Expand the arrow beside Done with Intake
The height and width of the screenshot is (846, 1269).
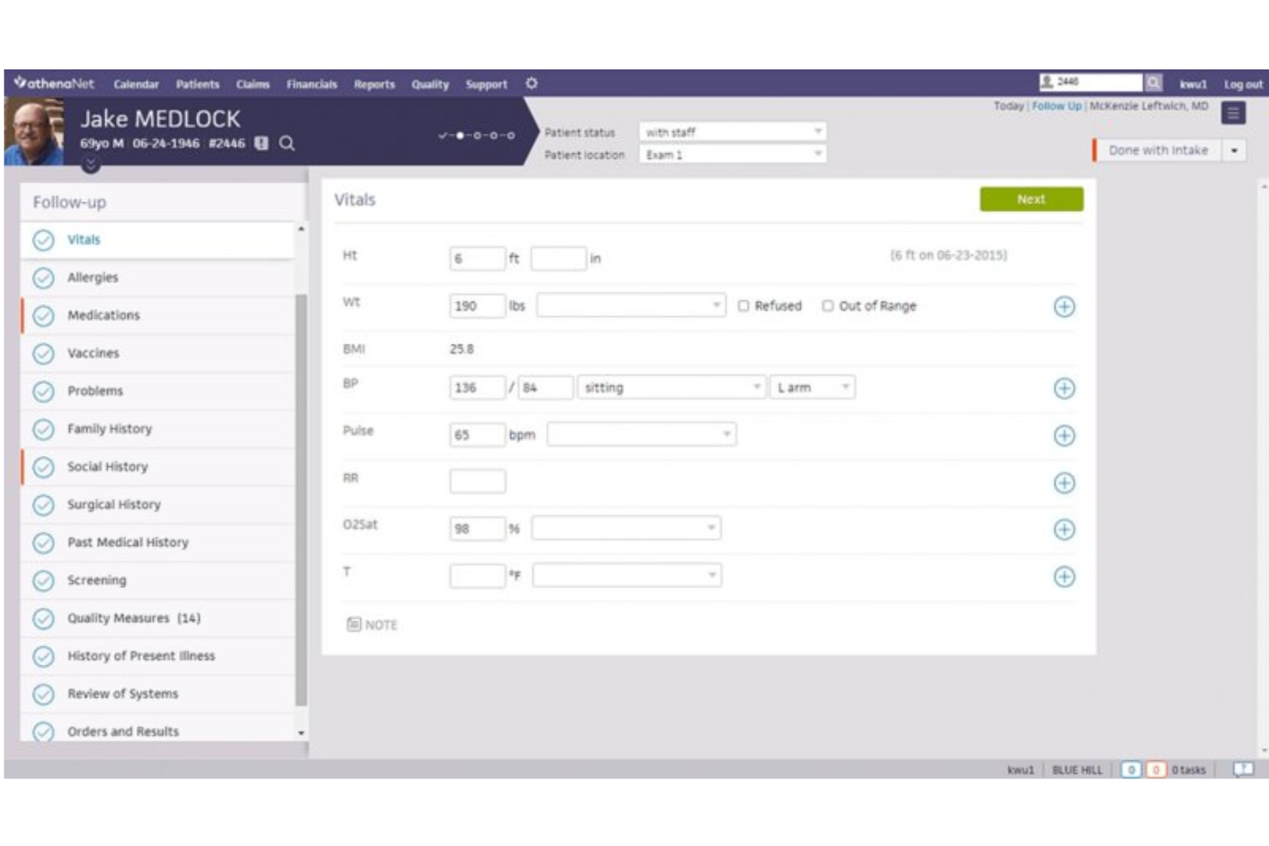1236,149
